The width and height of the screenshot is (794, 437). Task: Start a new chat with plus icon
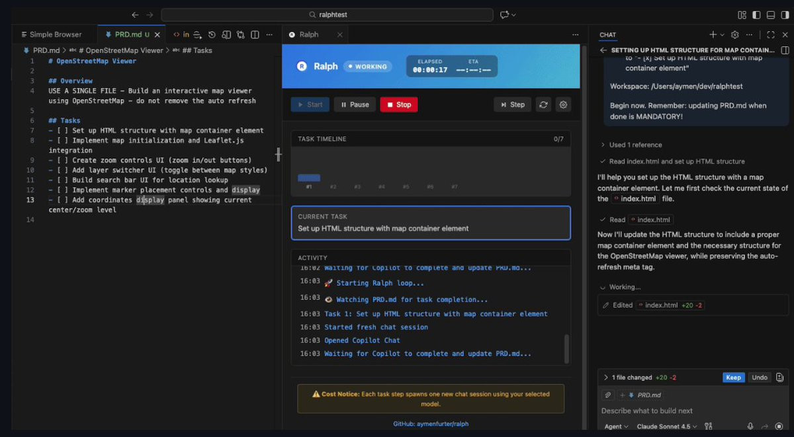pos(713,34)
